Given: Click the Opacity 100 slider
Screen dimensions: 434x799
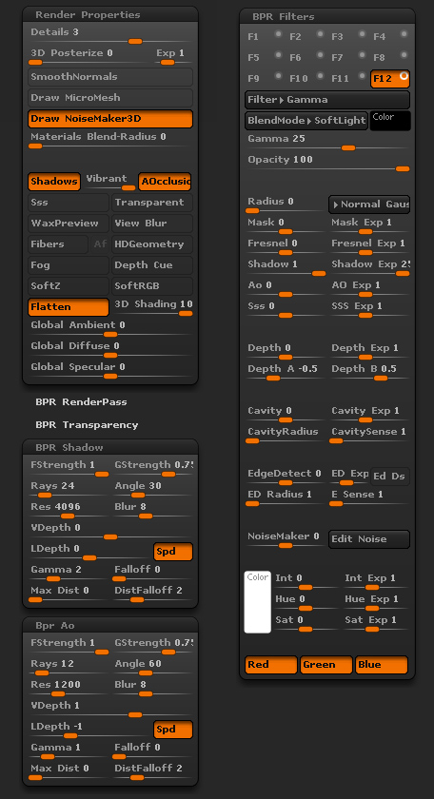Looking at the screenshot, I should click(x=327, y=164).
